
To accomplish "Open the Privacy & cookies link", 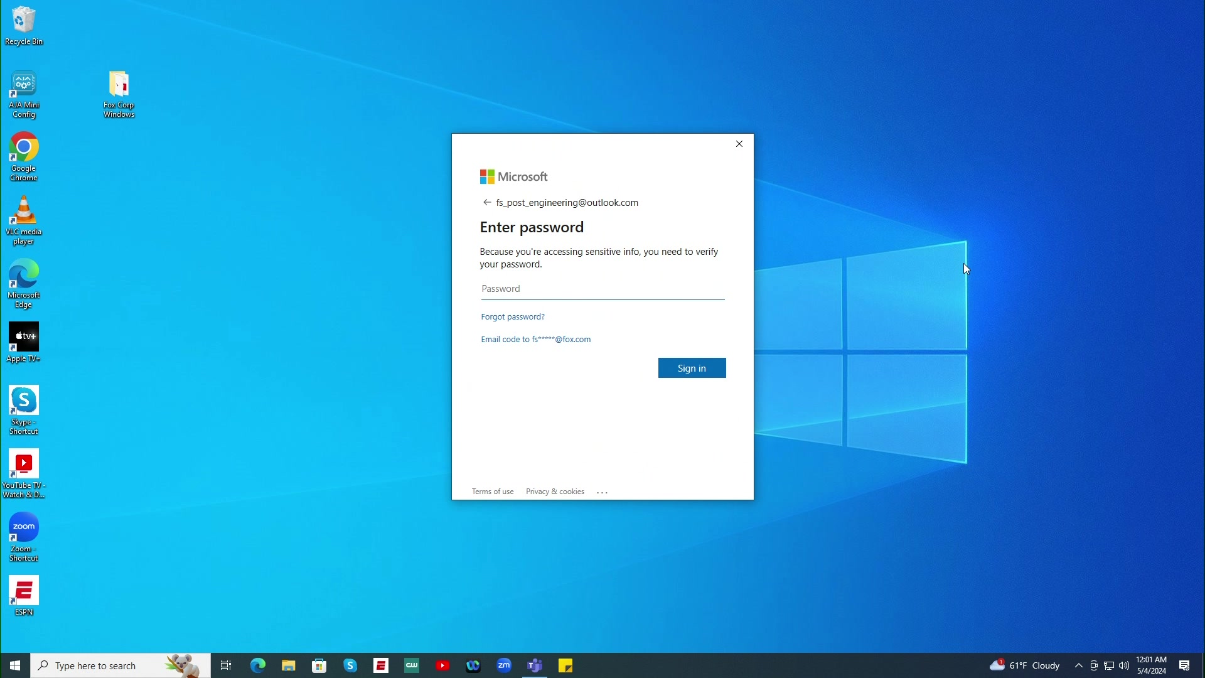I will pyautogui.click(x=555, y=492).
